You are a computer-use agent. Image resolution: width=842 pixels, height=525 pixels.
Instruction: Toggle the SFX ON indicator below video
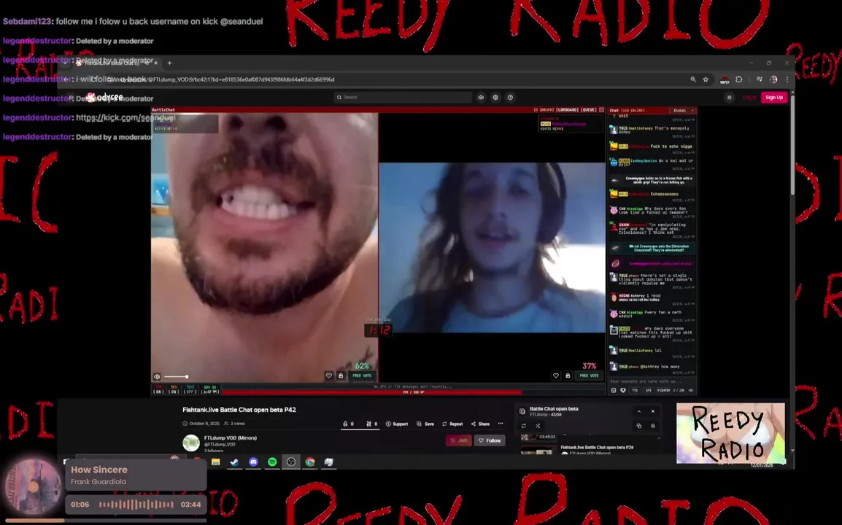tap(174, 389)
